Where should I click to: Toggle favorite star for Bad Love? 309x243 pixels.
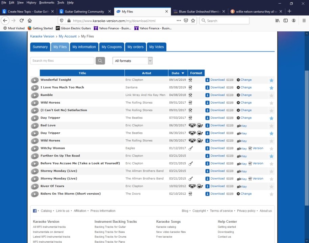click(271, 126)
